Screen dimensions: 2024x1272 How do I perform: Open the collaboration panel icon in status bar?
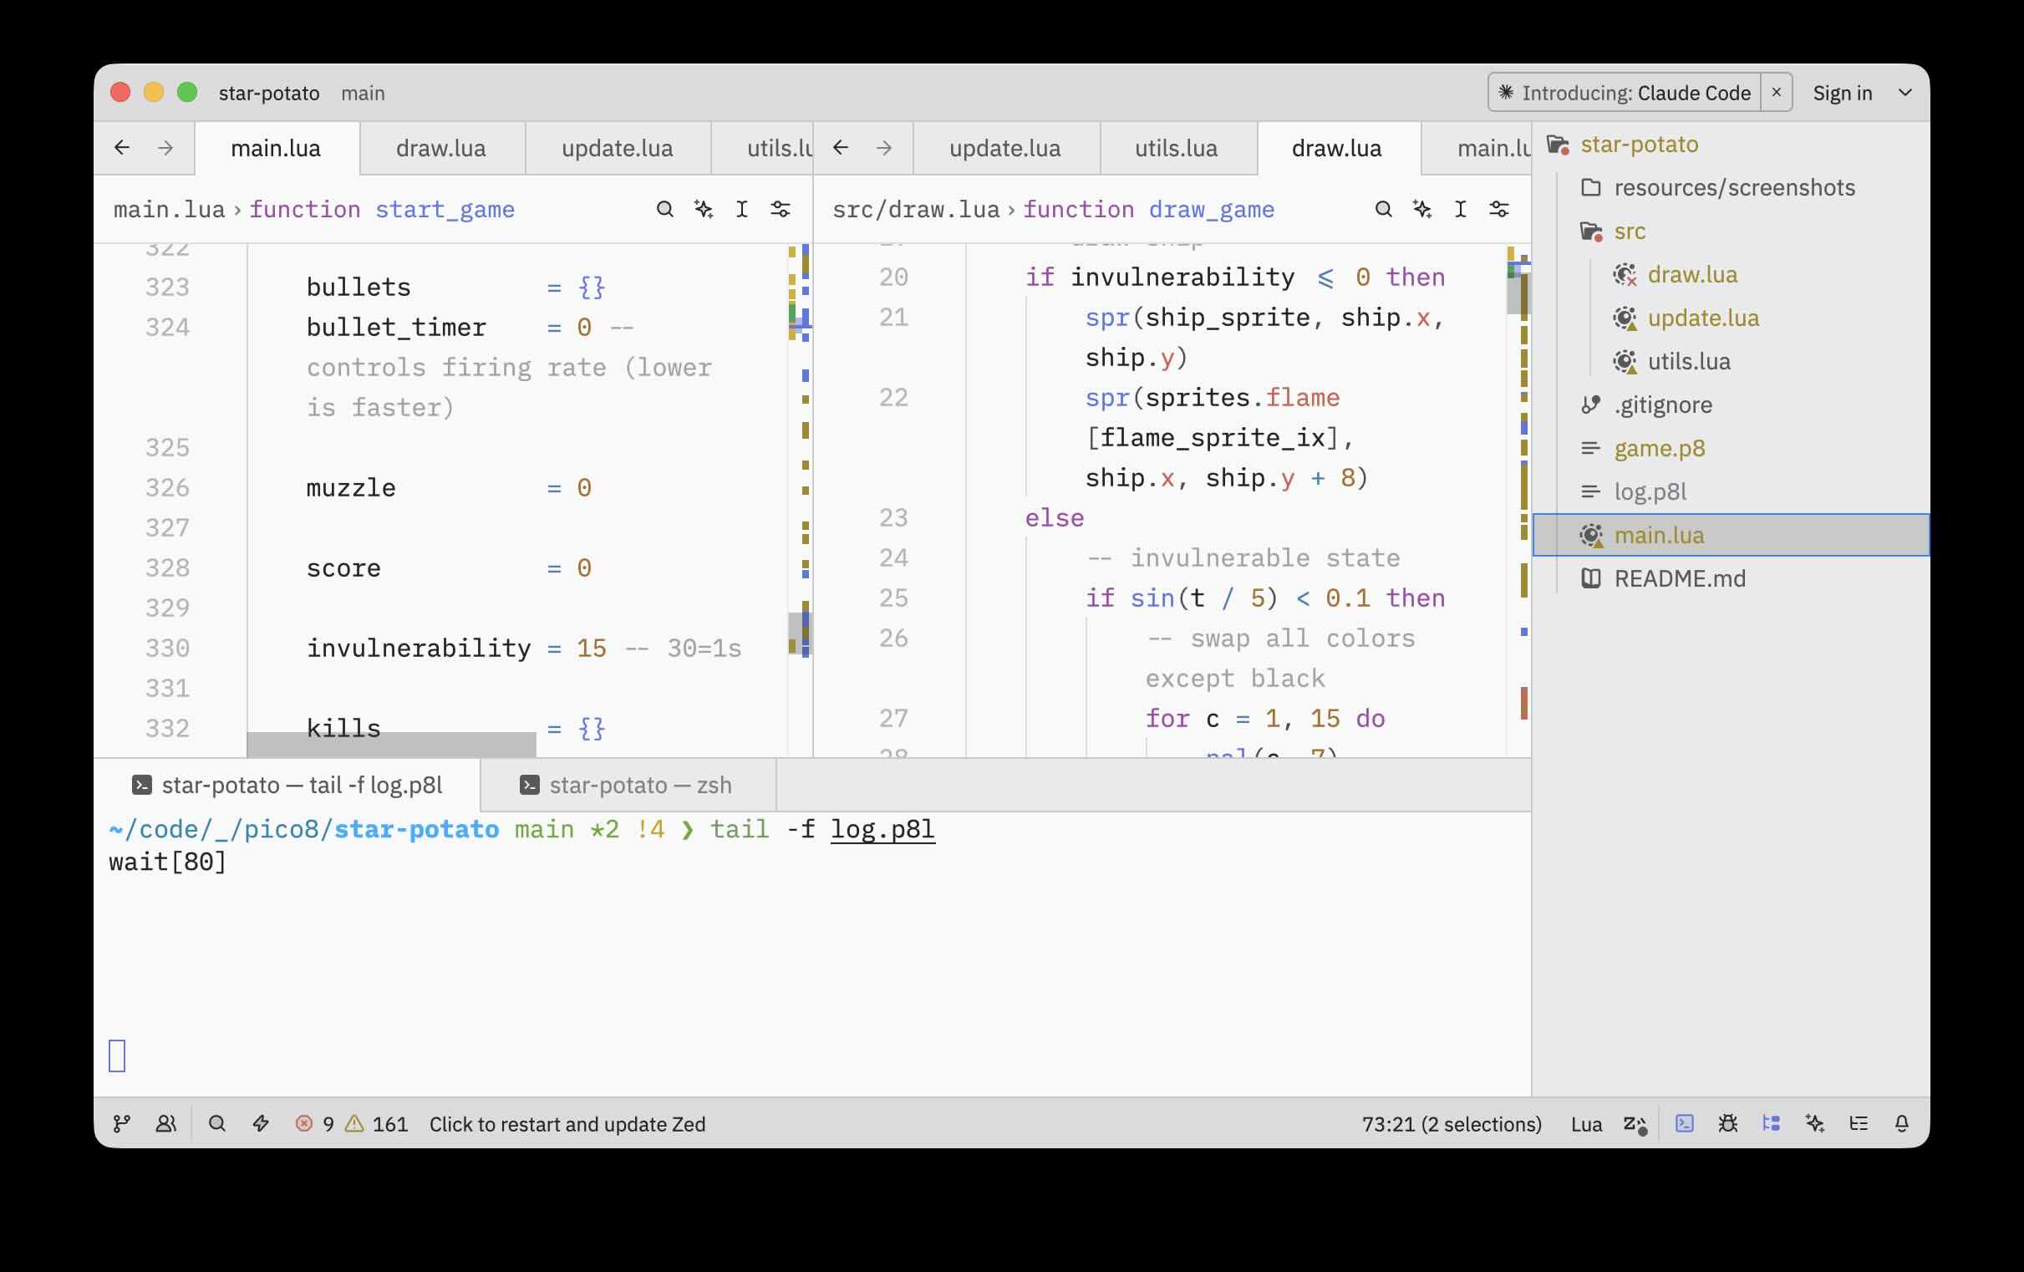point(166,1123)
